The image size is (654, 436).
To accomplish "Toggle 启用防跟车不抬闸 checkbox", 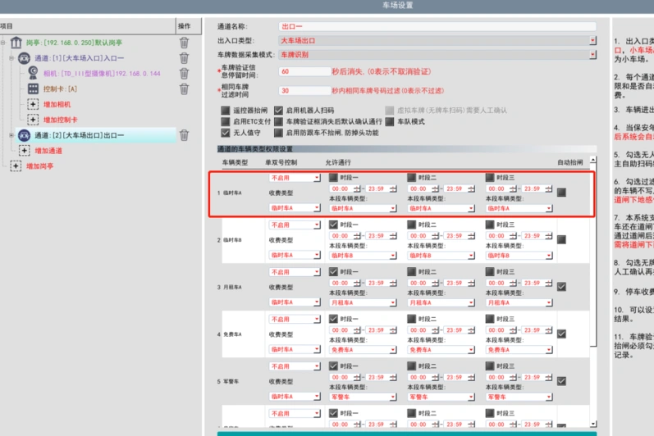I will coord(278,133).
